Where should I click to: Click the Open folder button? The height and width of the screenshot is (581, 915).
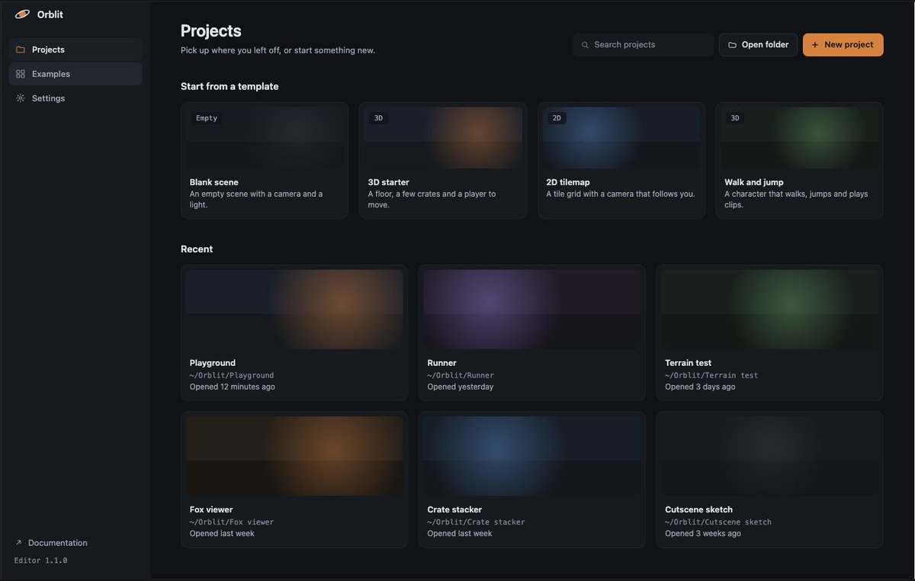(x=759, y=45)
